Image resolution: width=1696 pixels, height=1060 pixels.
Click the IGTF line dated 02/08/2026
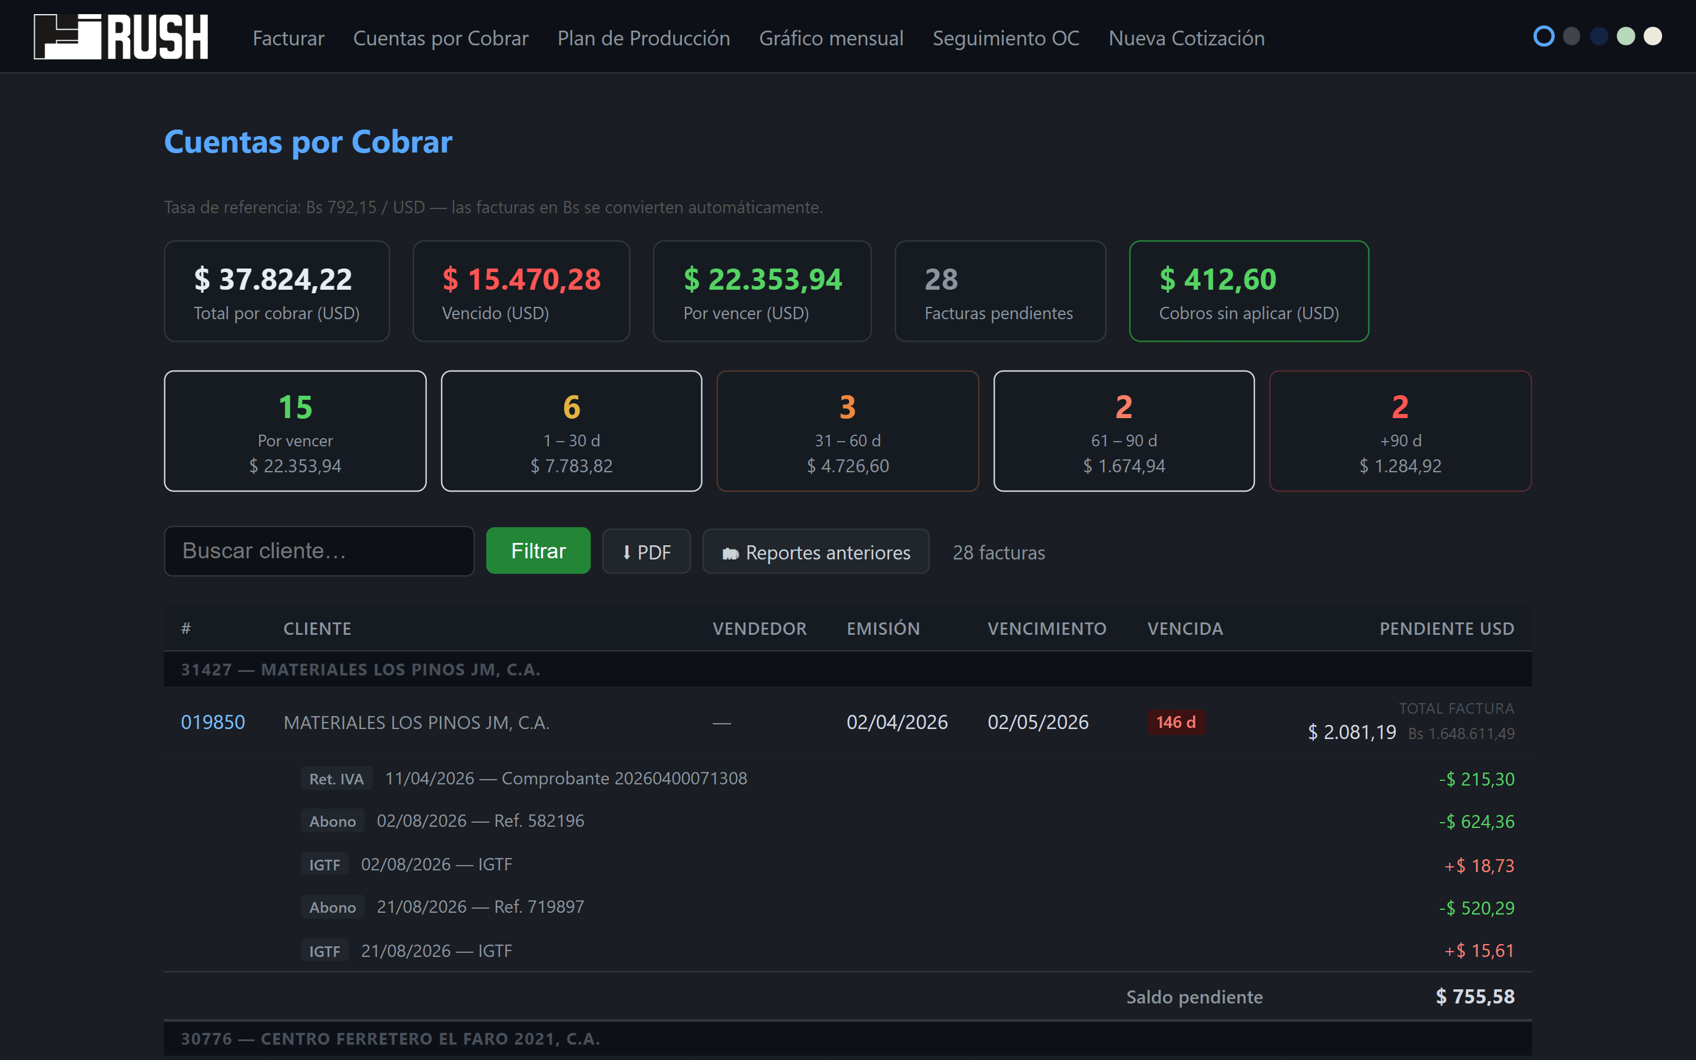point(436,864)
